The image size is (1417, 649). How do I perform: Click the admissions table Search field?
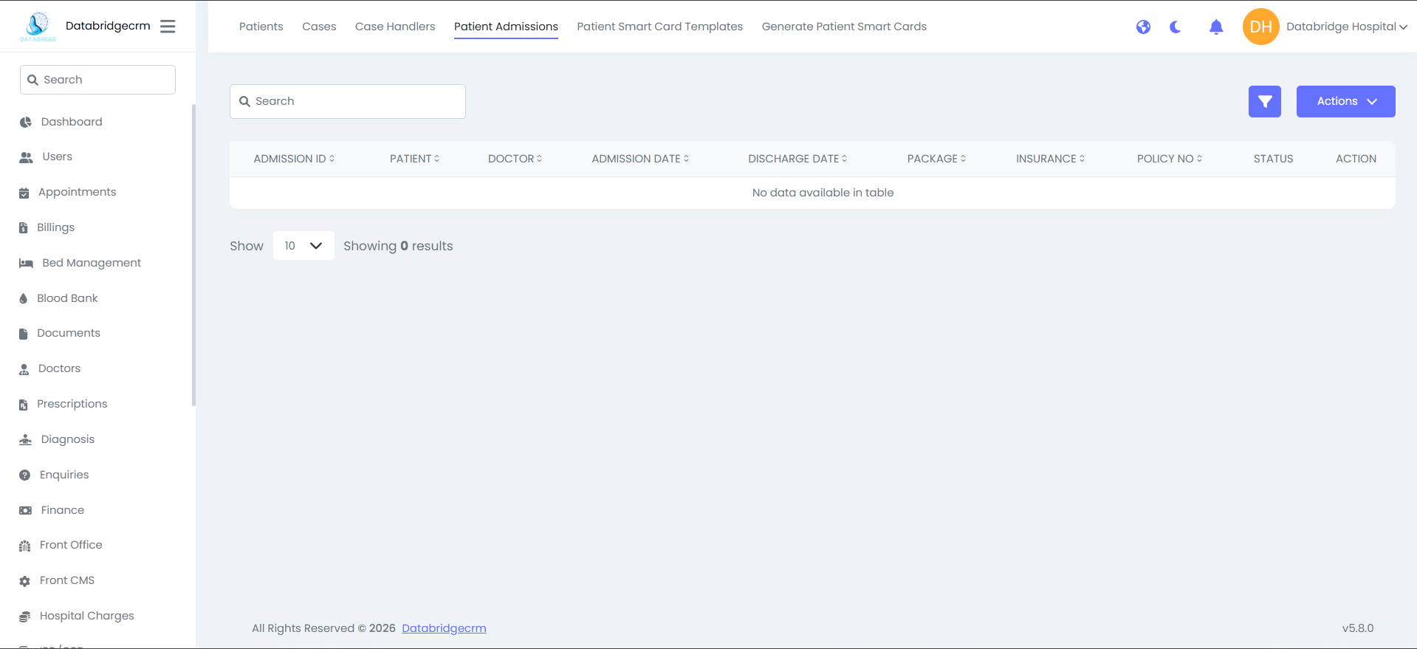(x=348, y=101)
